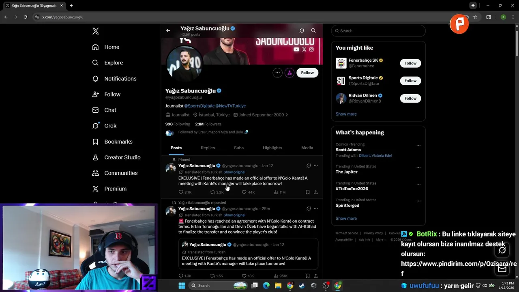Open Chat from the sidebar
Viewport: 519px width, 292px height.
104,110
